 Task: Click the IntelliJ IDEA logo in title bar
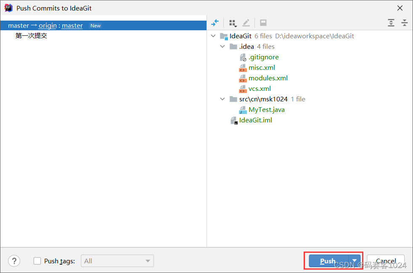(8, 8)
